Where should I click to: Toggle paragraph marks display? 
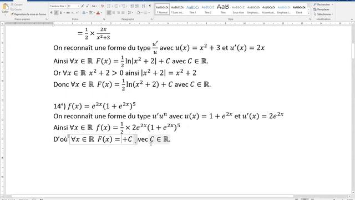pos(150,6)
